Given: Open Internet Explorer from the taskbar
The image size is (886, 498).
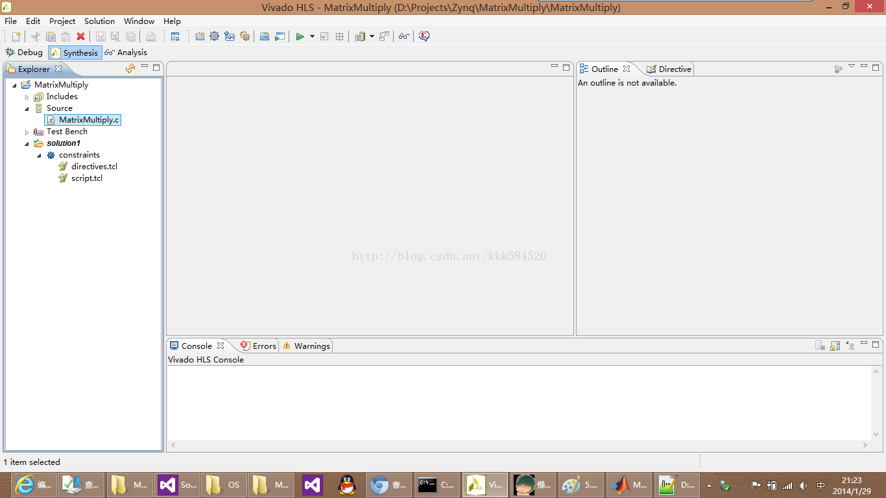Looking at the screenshot, I should 34,485.
